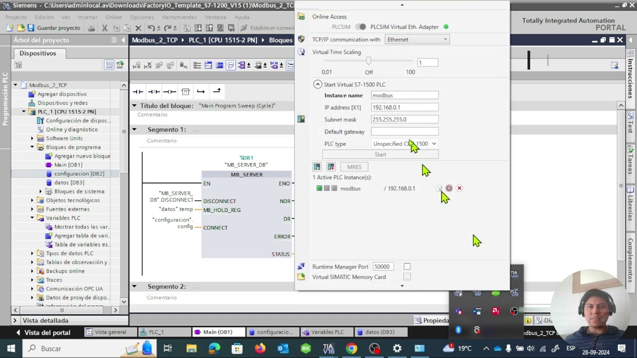Collapse the Bloques de programa tree node

click(x=32, y=147)
